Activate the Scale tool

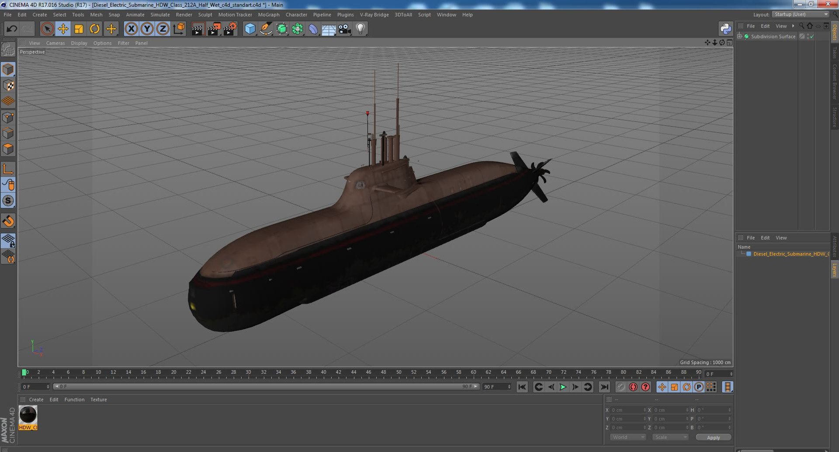(x=79, y=29)
